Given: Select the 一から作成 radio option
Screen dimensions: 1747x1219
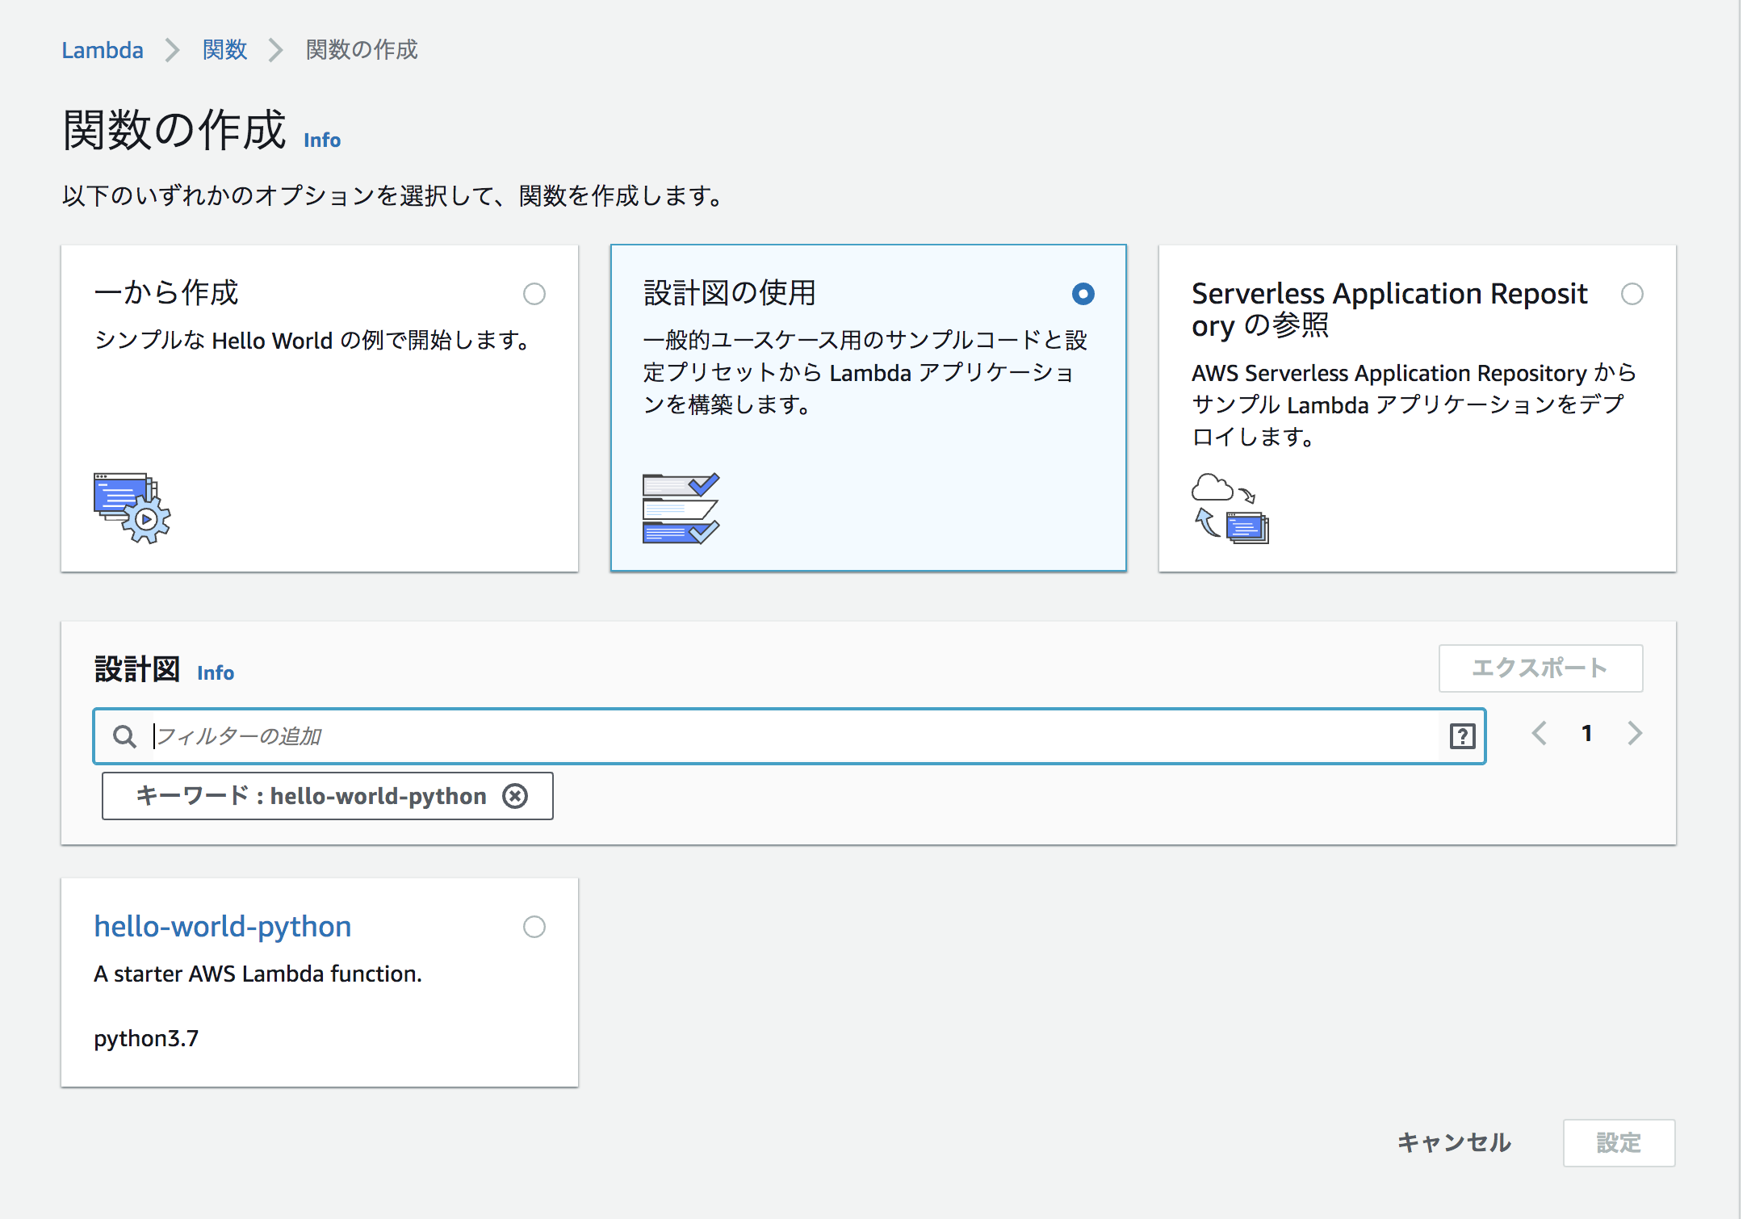Looking at the screenshot, I should (534, 294).
